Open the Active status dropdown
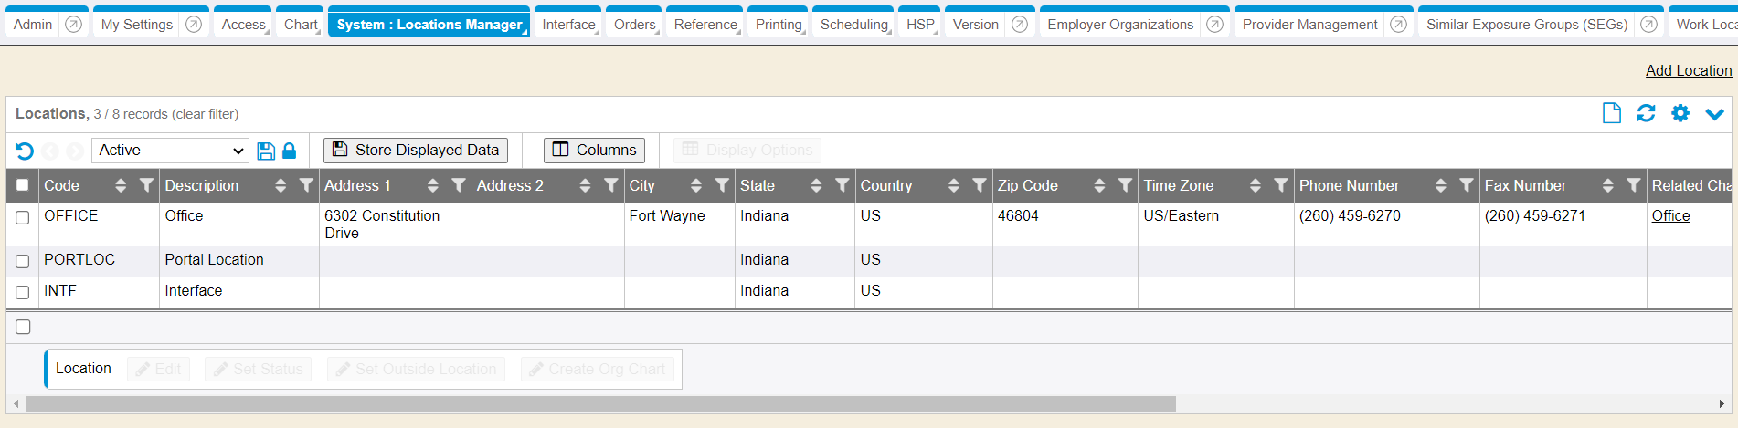Viewport: 1738px width, 428px height. tap(170, 151)
